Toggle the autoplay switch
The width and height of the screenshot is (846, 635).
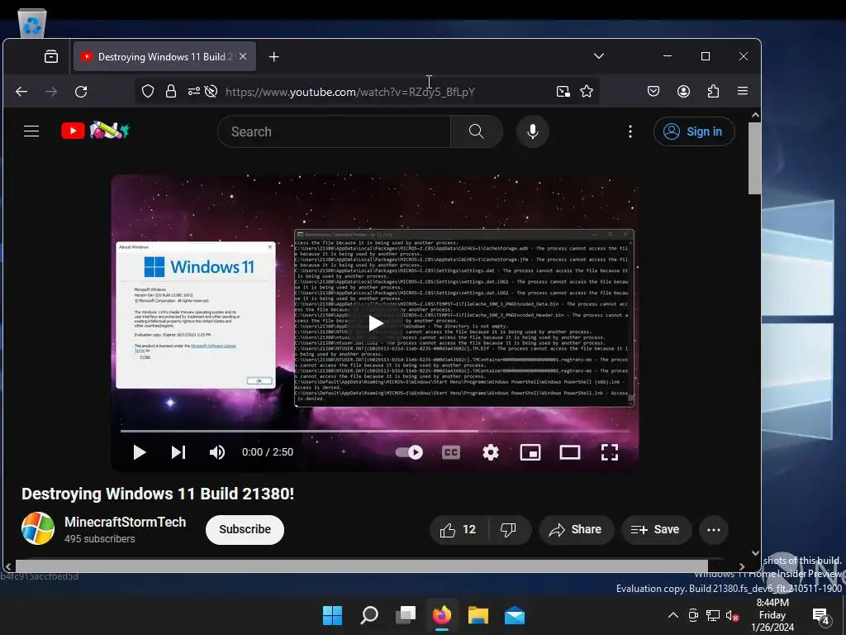[410, 452]
